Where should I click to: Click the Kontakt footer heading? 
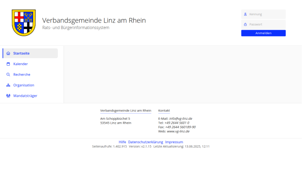click(164, 111)
